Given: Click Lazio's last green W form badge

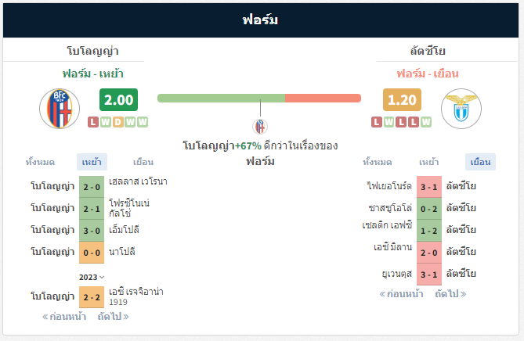Looking at the screenshot, I should [426, 122].
